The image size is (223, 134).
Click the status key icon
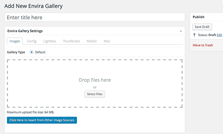click(x=194, y=35)
